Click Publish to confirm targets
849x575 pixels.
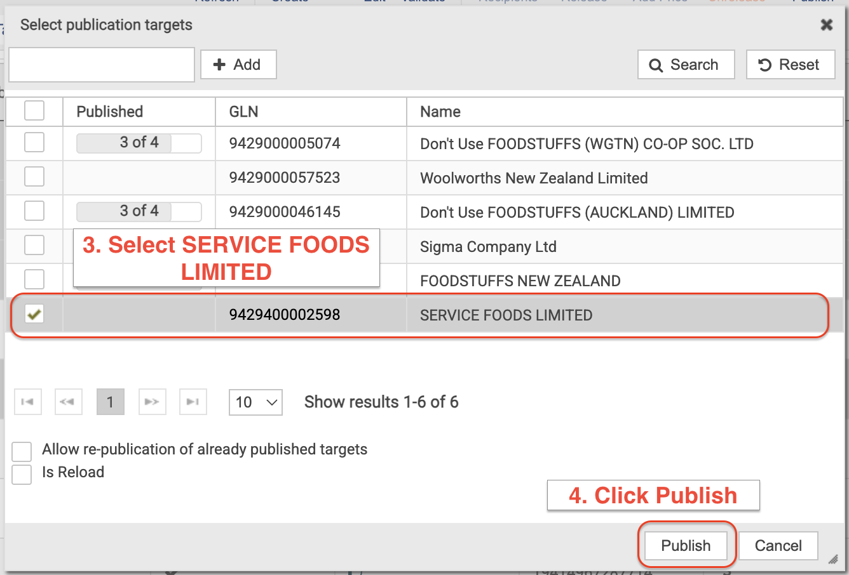coord(686,546)
